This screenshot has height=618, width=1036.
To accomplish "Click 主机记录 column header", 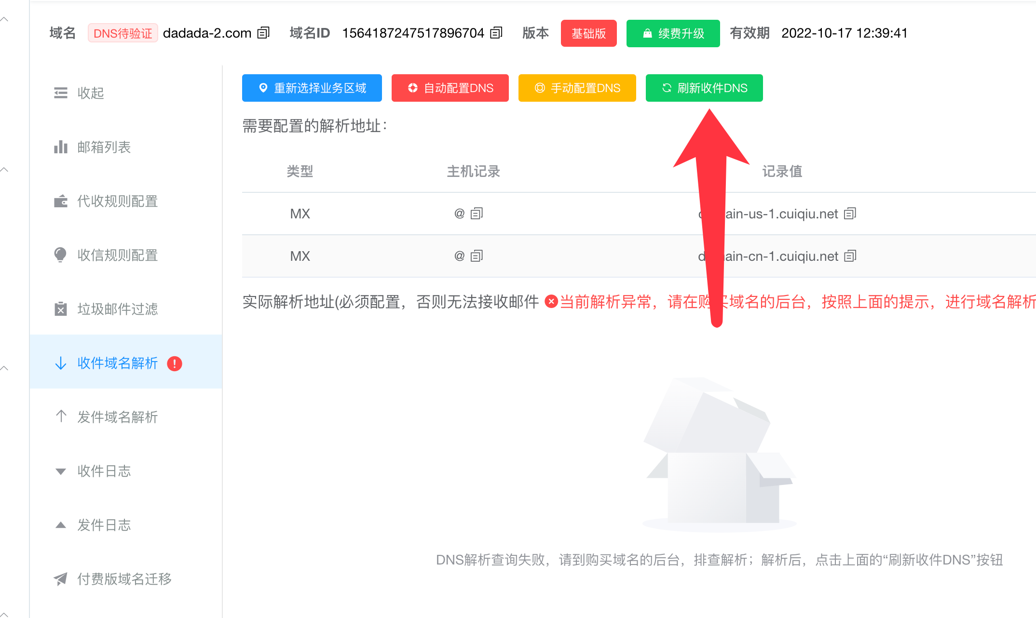I will click(x=474, y=171).
